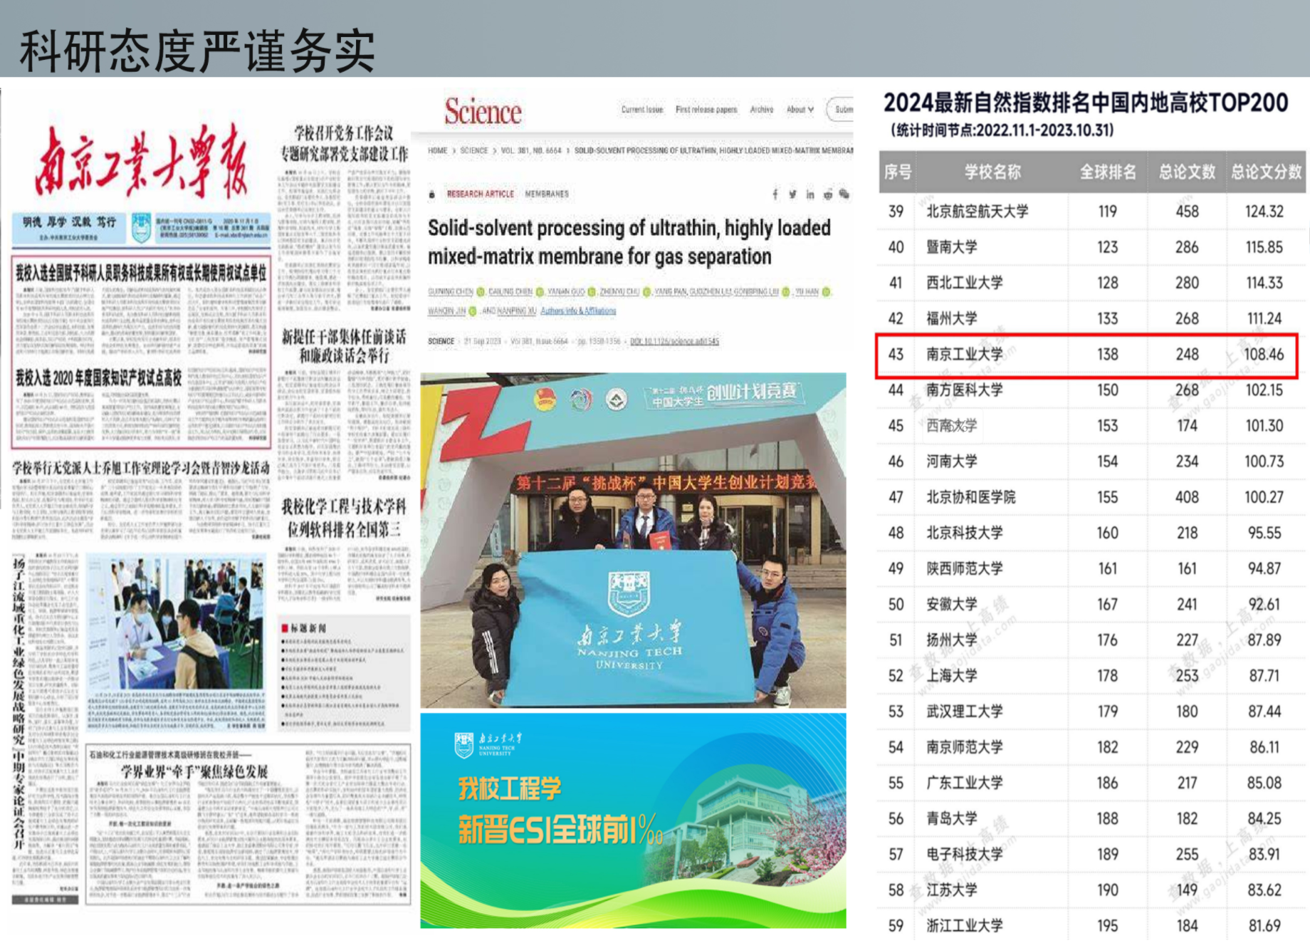Screen dimensions: 1310x943
Task: Click the Solid-solvent processing article title
Action: click(x=629, y=242)
